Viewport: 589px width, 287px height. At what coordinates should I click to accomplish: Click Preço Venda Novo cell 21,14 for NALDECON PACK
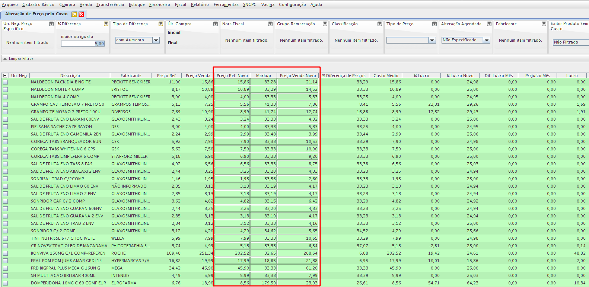(298, 82)
